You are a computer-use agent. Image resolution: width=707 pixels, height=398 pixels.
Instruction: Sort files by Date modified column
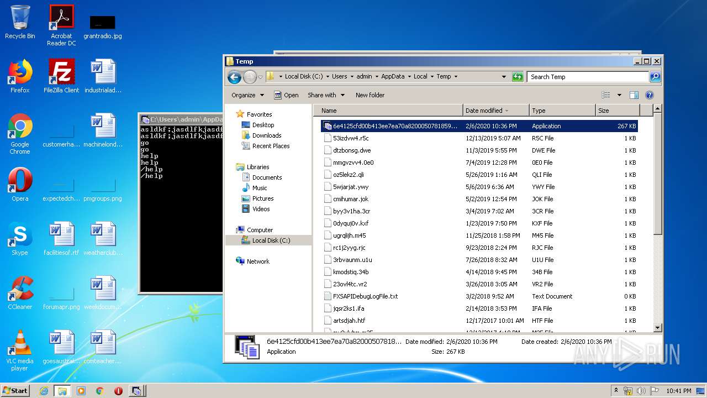click(495, 111)
